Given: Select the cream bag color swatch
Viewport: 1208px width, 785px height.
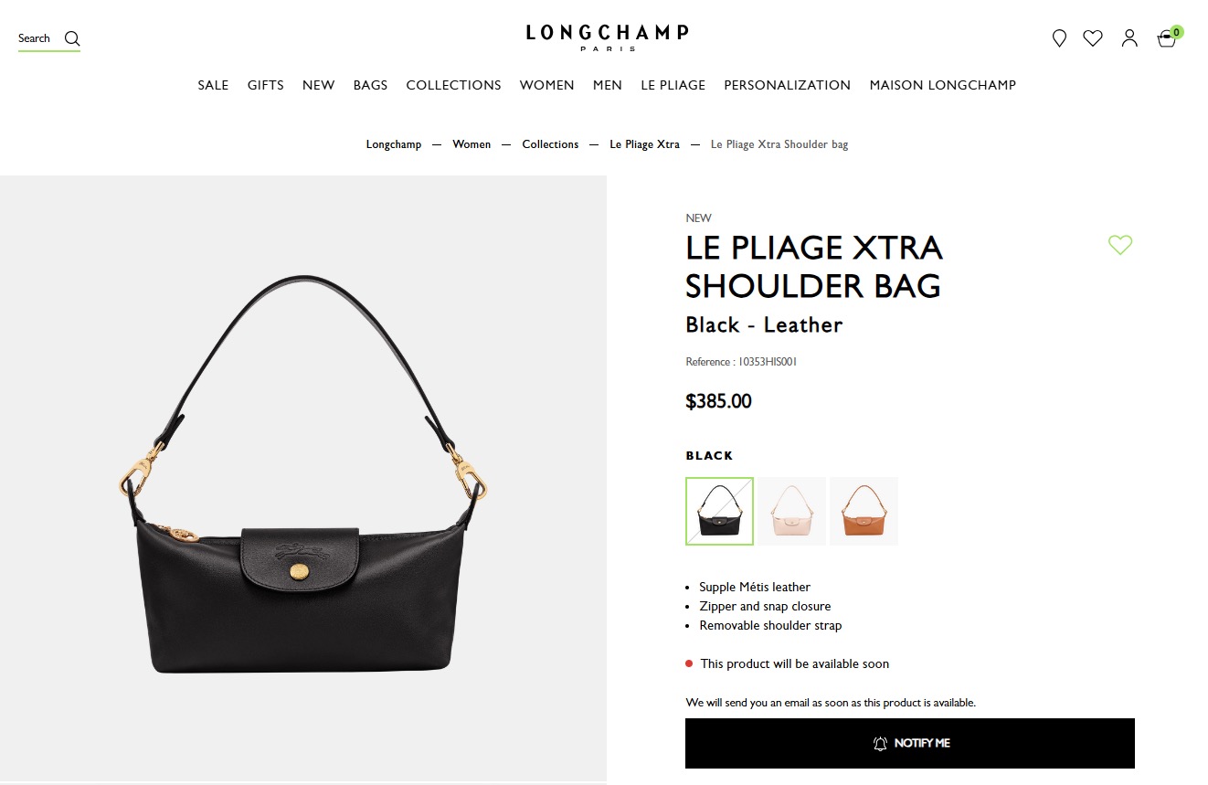Looking at the screenshot, I should (x=792, y=511).
